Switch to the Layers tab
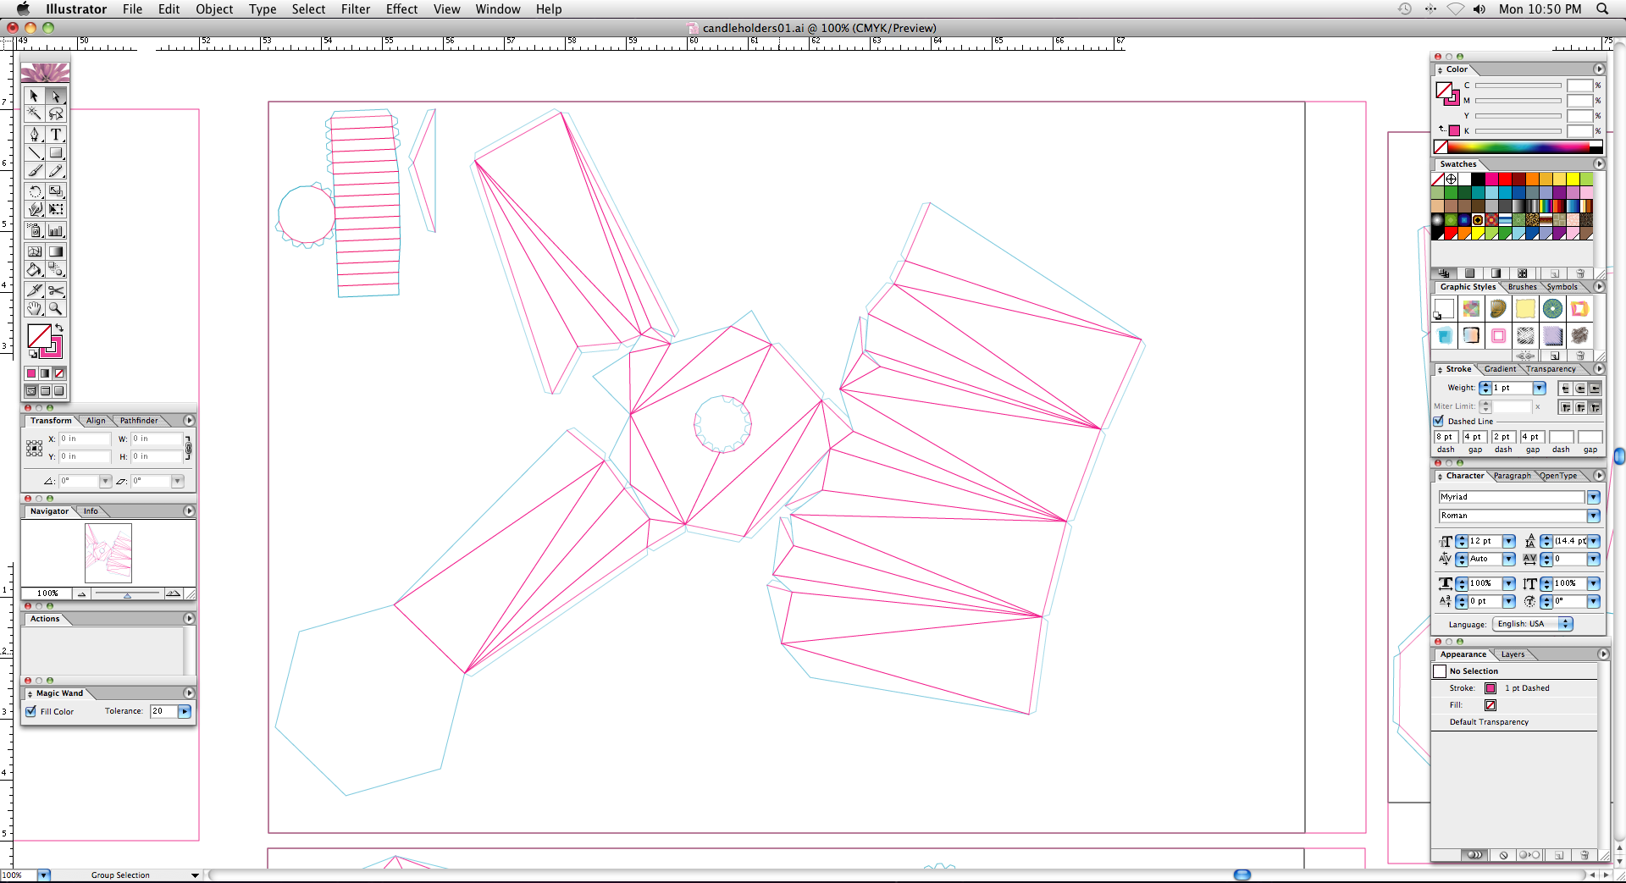1626x883 pixels. (1513, 654)
